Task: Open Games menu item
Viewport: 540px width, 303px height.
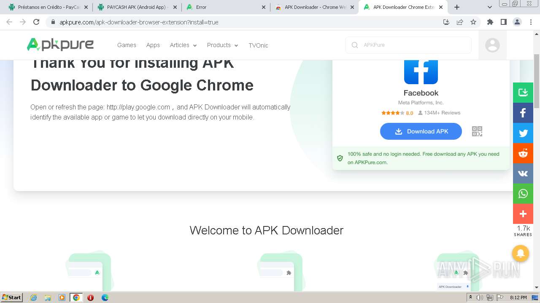Action: pyautogui.click(x=127, y=45)
